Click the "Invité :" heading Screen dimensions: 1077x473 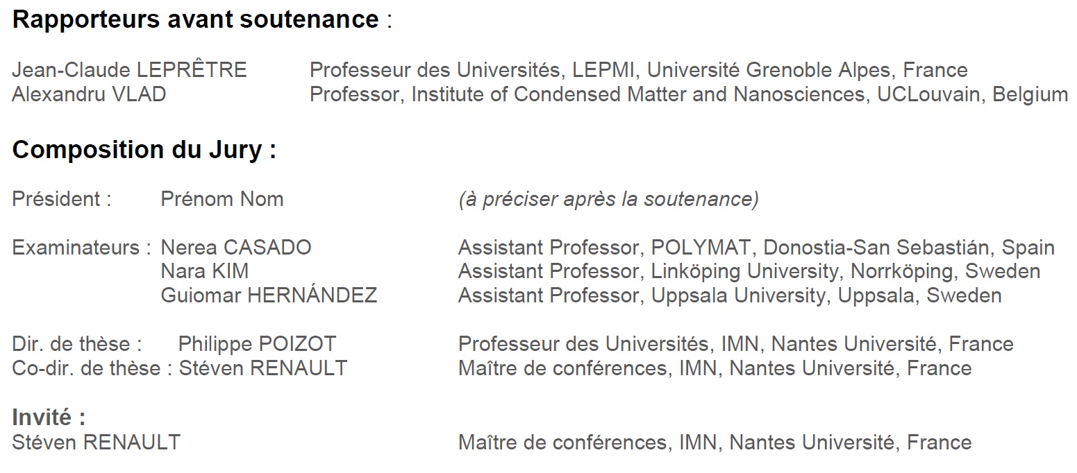point(49,418)
